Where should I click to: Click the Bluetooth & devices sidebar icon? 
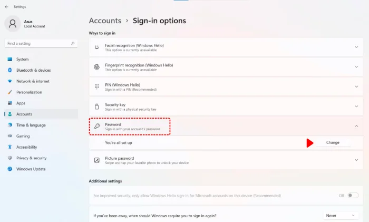9,70
